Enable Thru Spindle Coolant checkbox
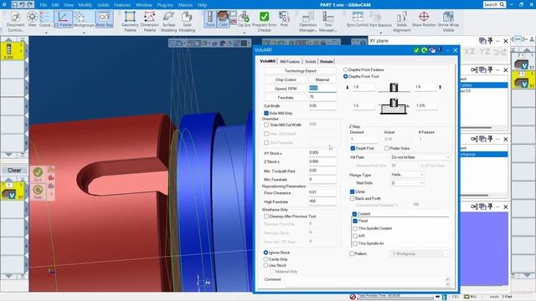This screenshot has height=301, width=536. pos(355,228)
